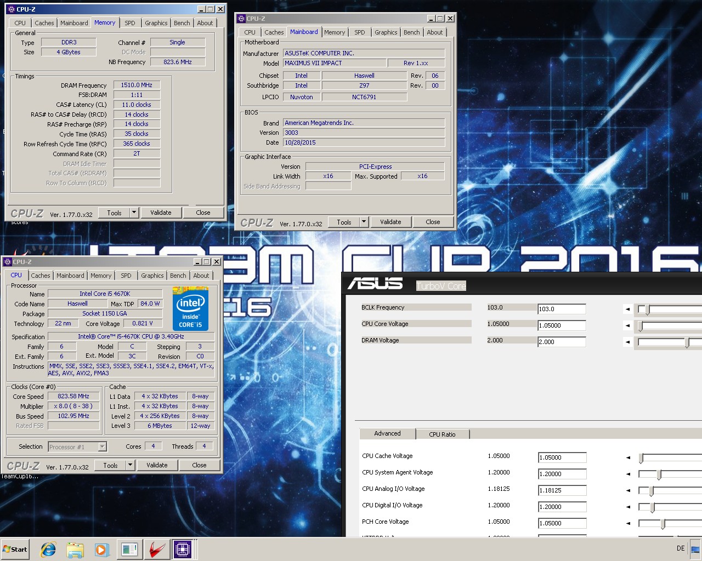This screenshot has width=702, height=561.
Task: Expand Tools dropdown arrow in CPU window
Action: [x=130, y=465]
